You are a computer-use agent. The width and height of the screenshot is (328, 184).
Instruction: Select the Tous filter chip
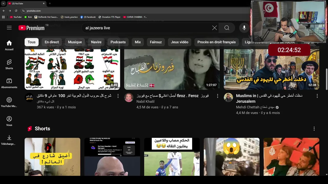click(x=32, y=42)
